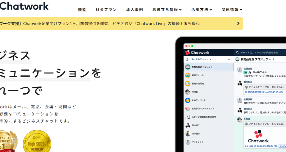
Task: Click the High SOCS gold badge
Action: [x=37, y=142]
